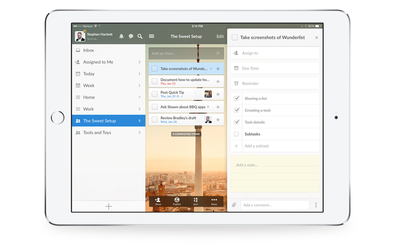Expand the 4 Completed Items section
The height and width of the screenshot is (249, 395).
click(x=186, y=134)
